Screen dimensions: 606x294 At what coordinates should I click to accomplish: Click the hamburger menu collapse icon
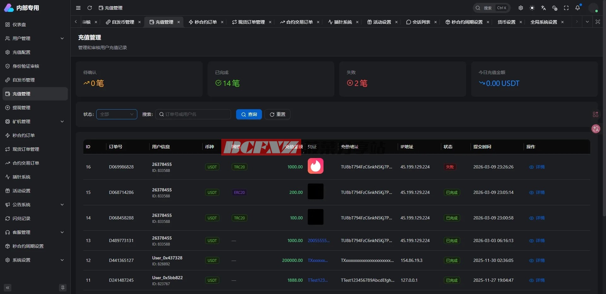(x=78, y=8)
